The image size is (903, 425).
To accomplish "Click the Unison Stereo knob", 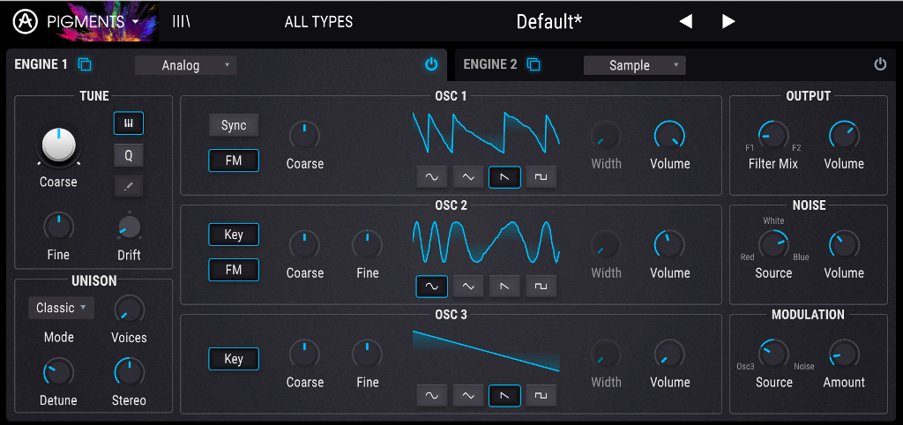I will [129, 372].
